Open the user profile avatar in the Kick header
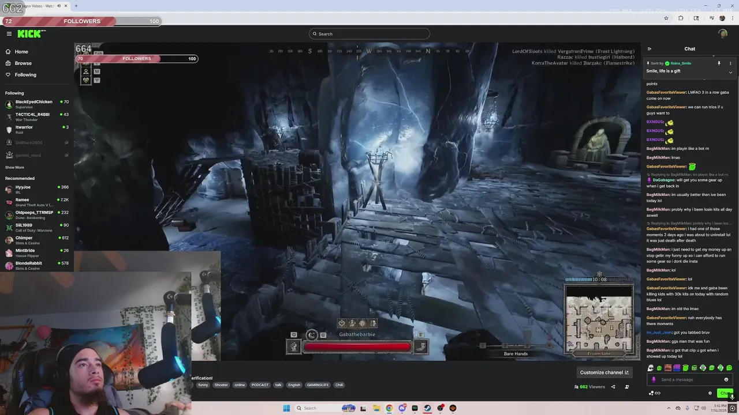739x415 pixels. 723,34
